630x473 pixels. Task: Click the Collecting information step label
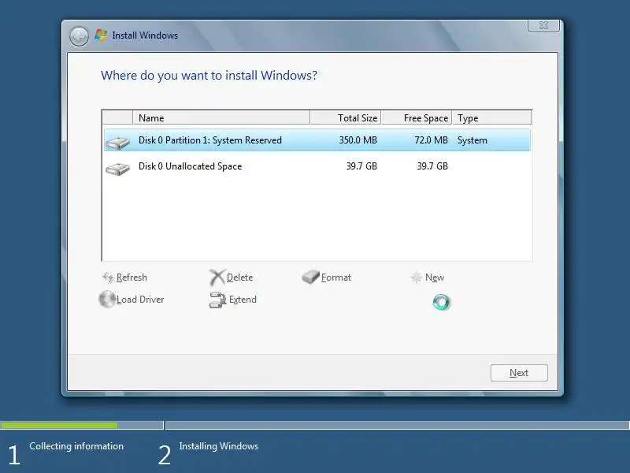76,446
